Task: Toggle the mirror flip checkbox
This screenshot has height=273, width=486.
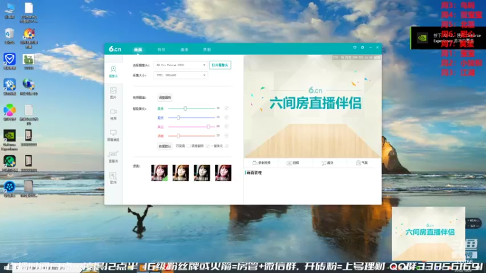Action: coord(208,146)
